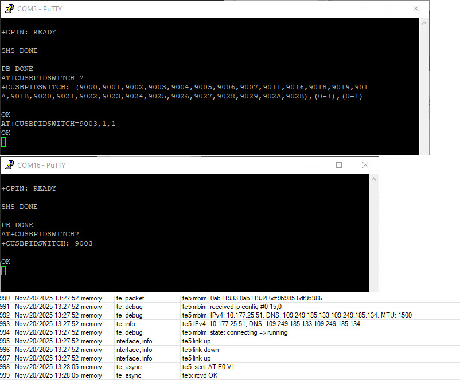The image size is (460, 384).
Task: Click the green cursor in COM3 terminal
Action: tap(3, 142)
